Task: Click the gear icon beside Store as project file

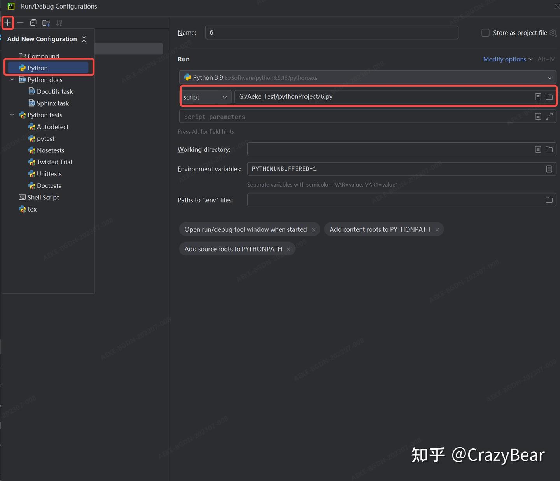Action: (553, 33)
